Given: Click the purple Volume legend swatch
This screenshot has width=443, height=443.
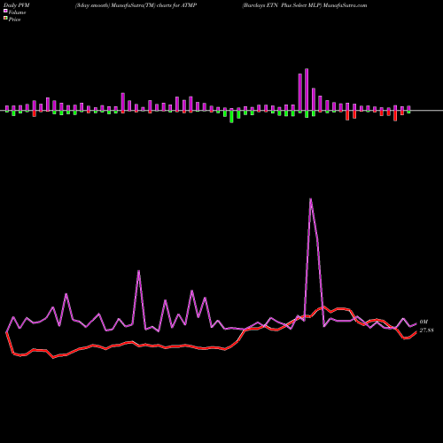Looking at the screenshot, I should (5, 11).
